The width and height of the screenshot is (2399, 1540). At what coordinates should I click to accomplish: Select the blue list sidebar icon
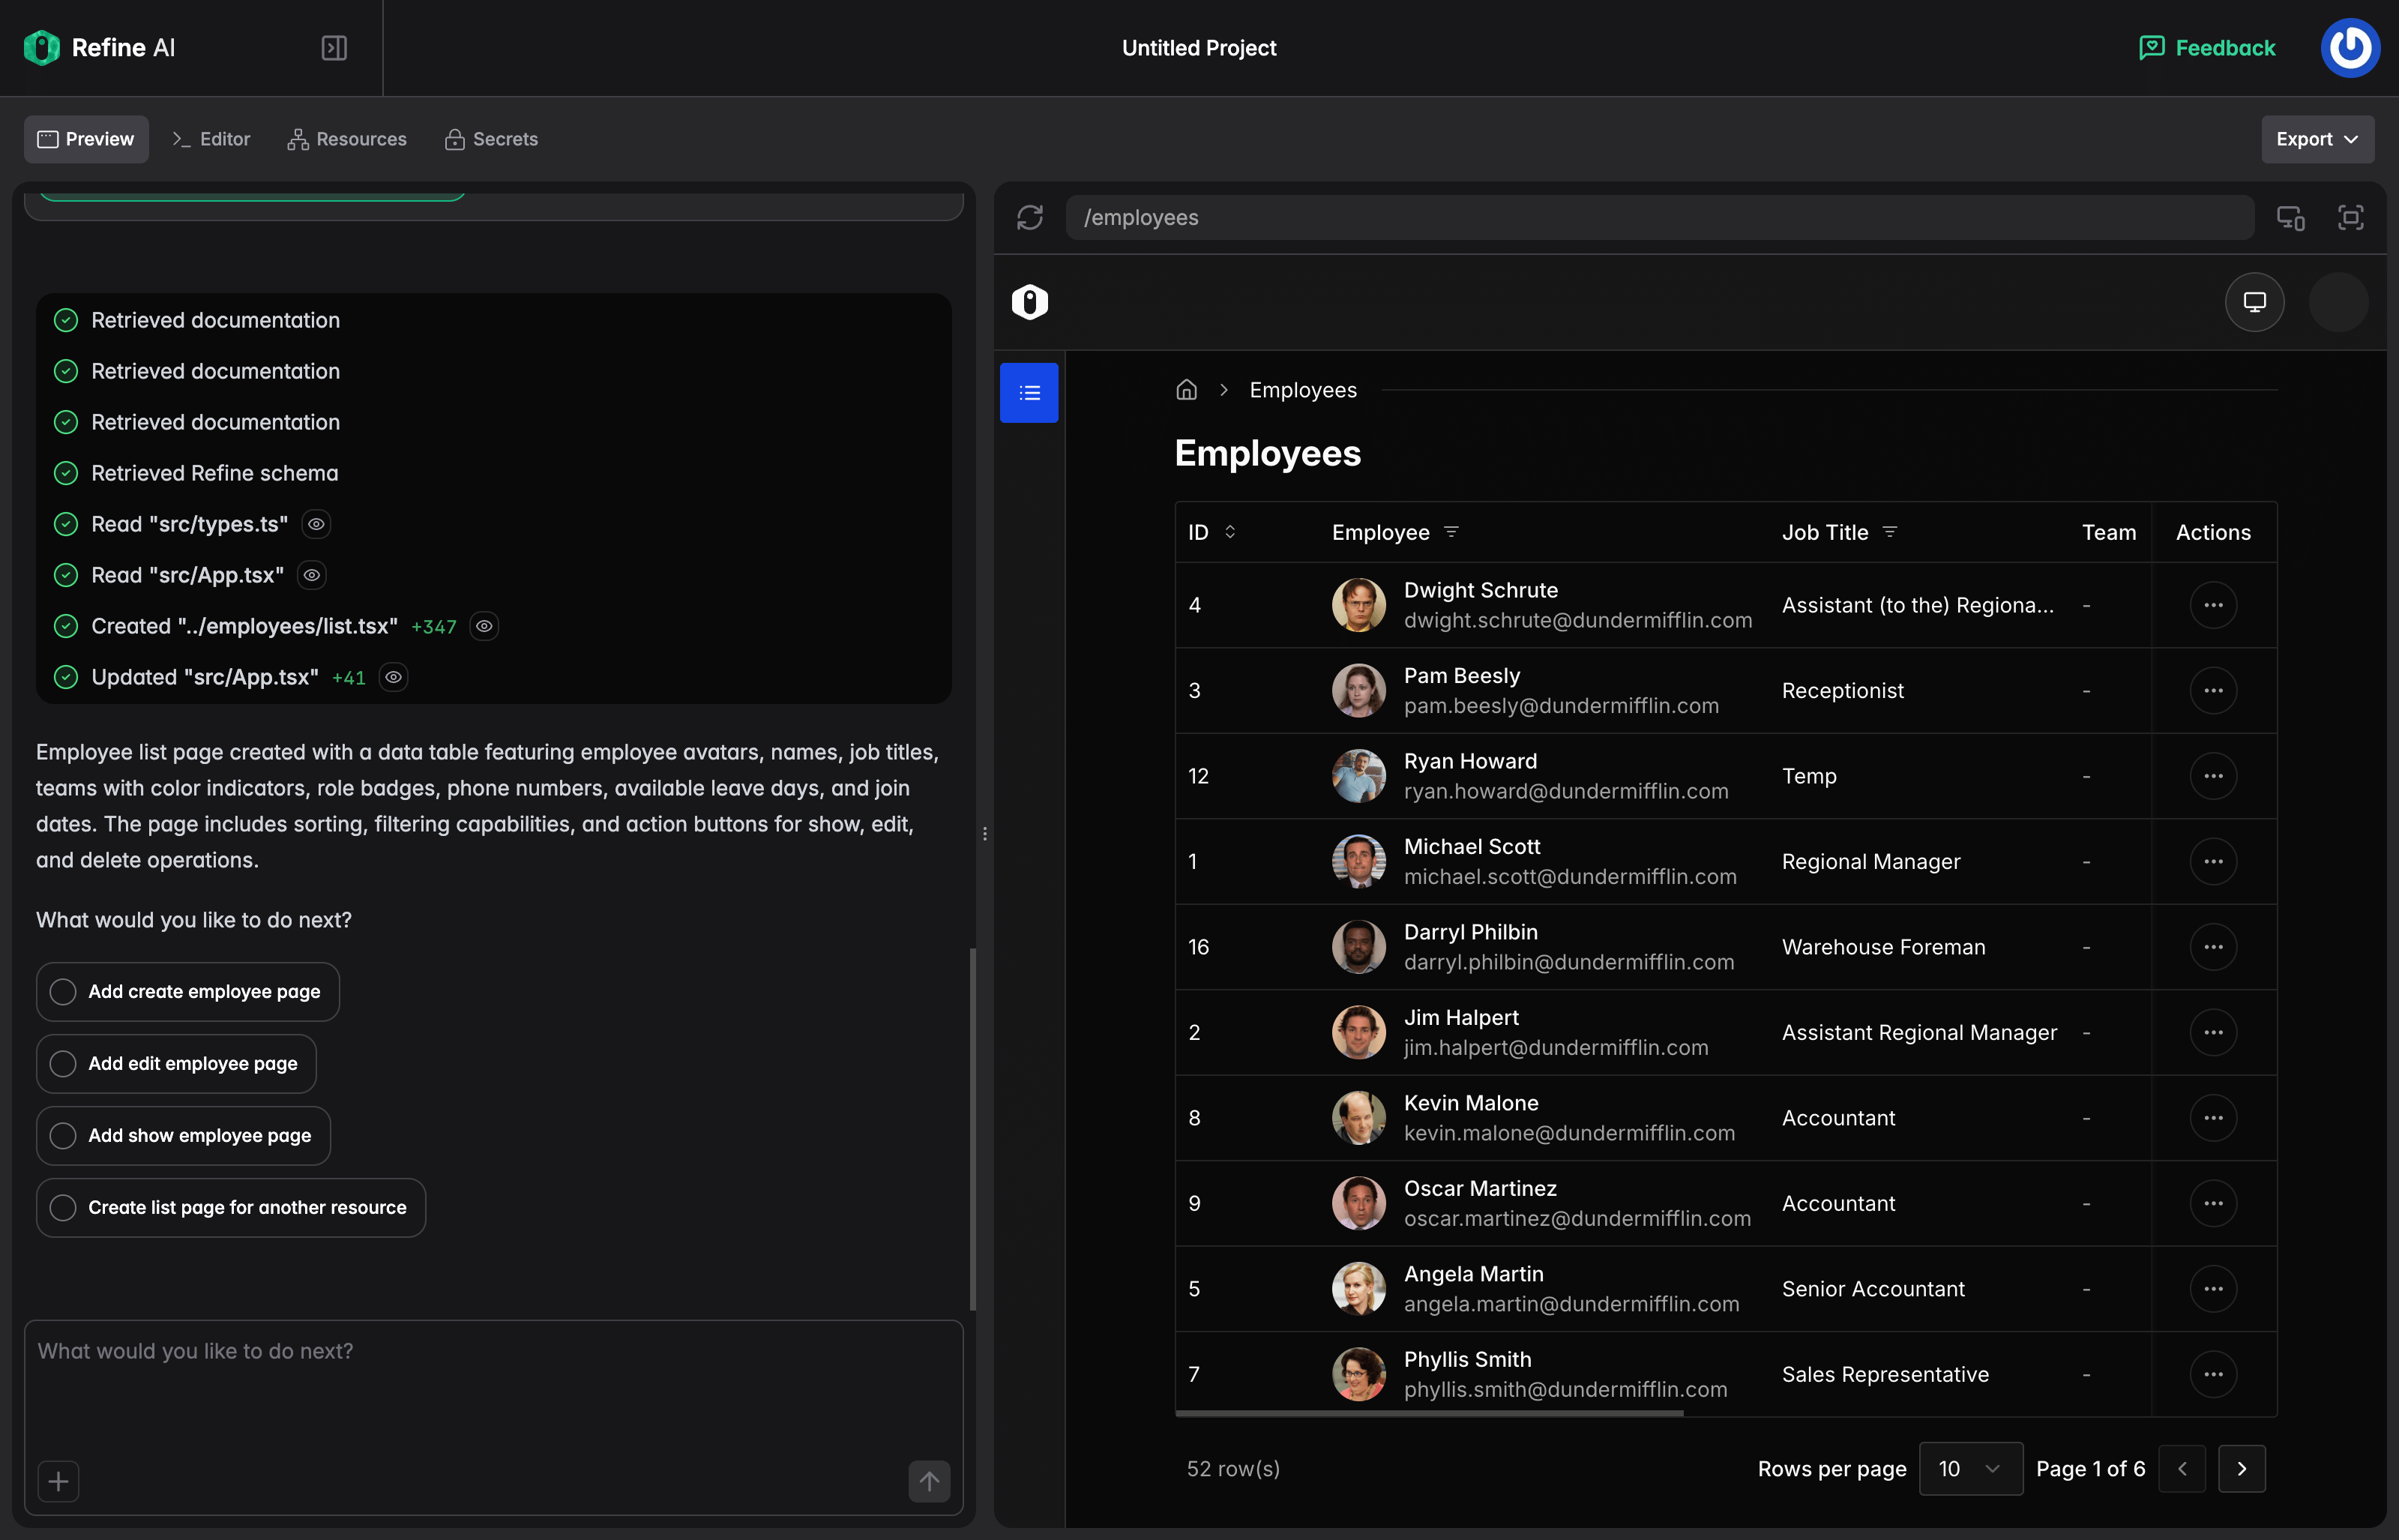[1029, 392]
